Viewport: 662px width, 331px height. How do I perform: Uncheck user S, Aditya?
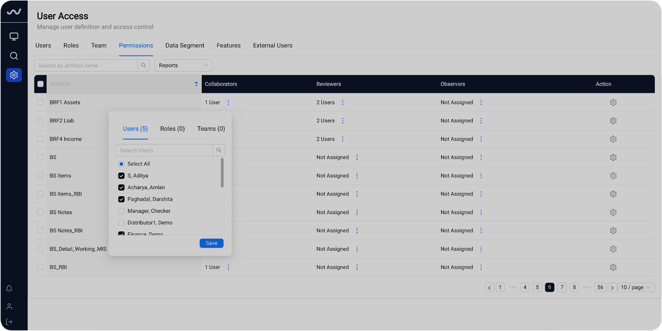121,176
